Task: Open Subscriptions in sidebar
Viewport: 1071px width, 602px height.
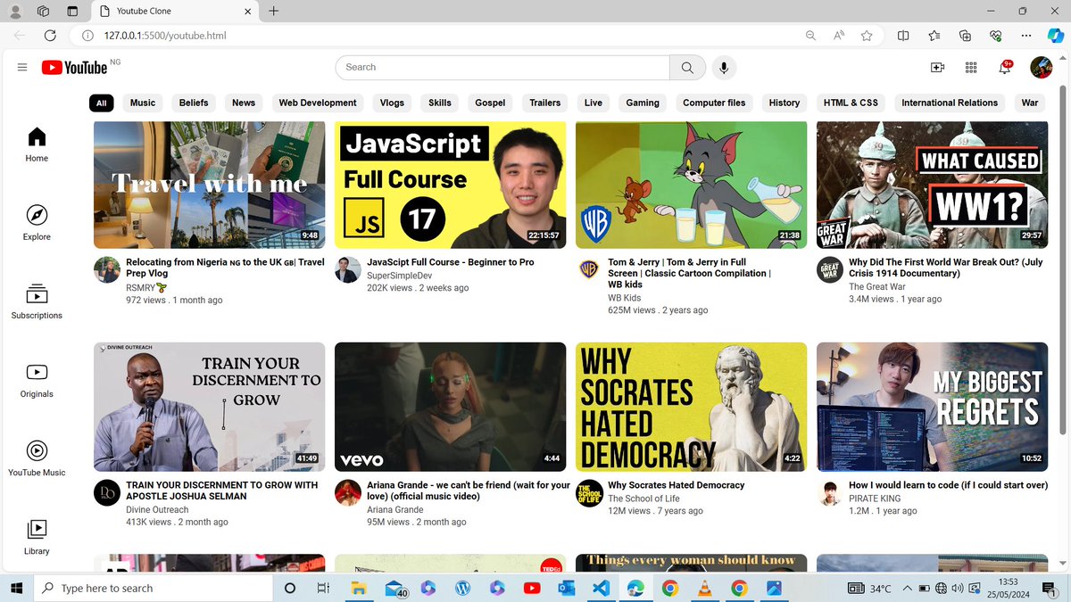Action: pyautogui.click(x=37, y=301)
